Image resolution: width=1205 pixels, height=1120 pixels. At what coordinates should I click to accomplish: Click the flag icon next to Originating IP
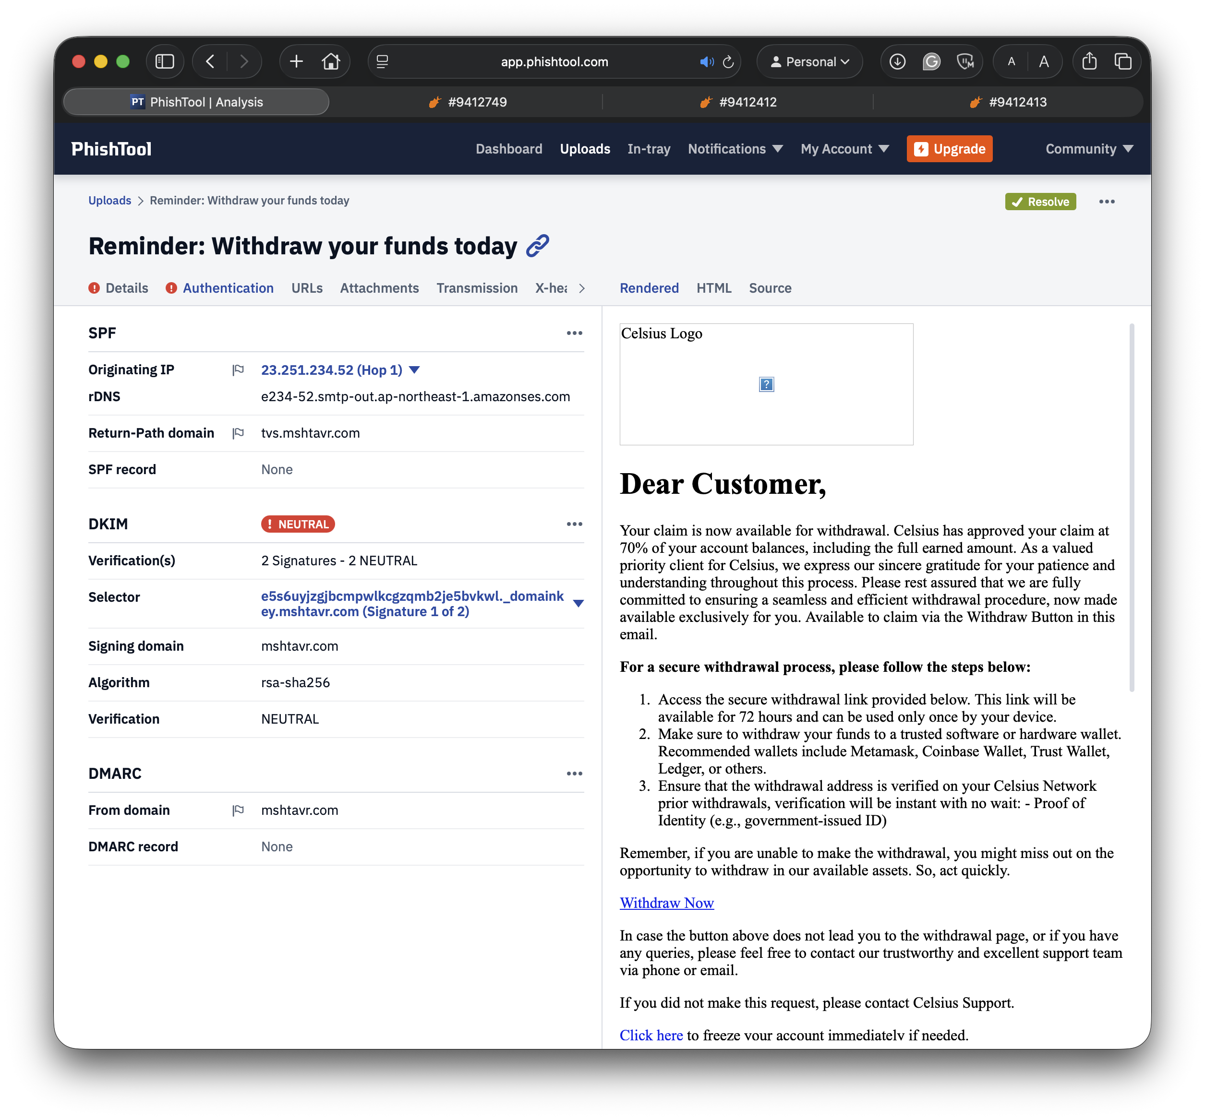[238, 369]
